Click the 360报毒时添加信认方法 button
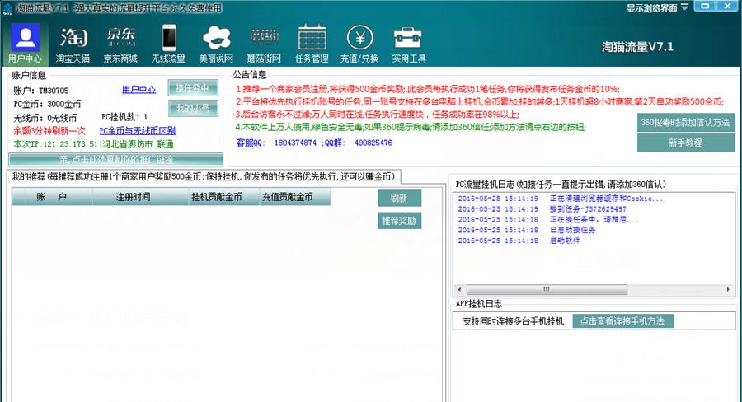The image size is (742, 402). click(x=686, y=123)
